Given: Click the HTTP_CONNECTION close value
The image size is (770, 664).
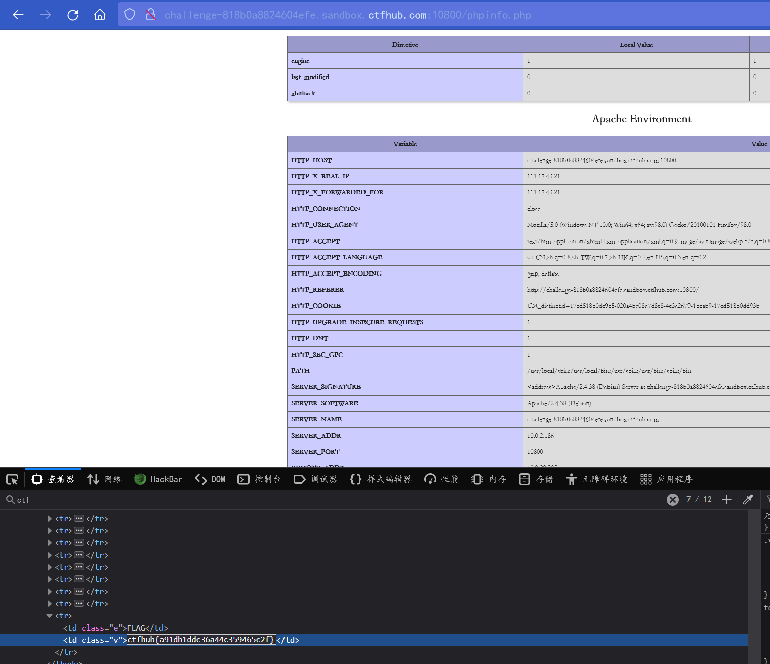Looking at the screenshot, I should click(x=534, y=209).
